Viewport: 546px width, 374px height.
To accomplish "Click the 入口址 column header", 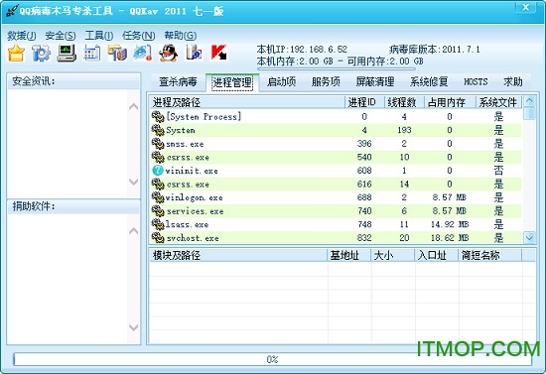I will click(x=437, y=255).
